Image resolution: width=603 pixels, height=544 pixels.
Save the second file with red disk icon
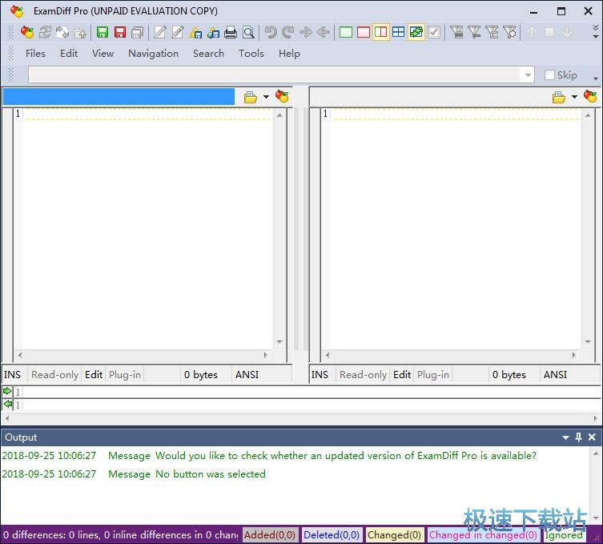click(x=120, y=32)
